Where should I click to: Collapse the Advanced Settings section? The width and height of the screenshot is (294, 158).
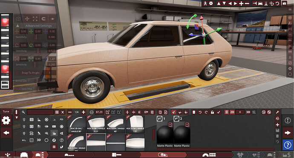(x=17, y=26)
